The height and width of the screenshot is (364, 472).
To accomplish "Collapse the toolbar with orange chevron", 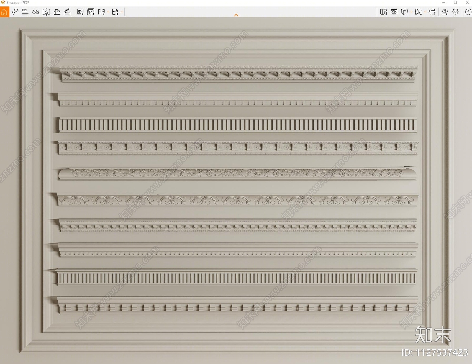I will click(x=236, y=15).
